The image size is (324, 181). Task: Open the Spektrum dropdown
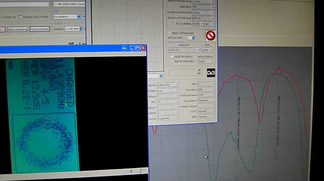(x=167, y=108)
